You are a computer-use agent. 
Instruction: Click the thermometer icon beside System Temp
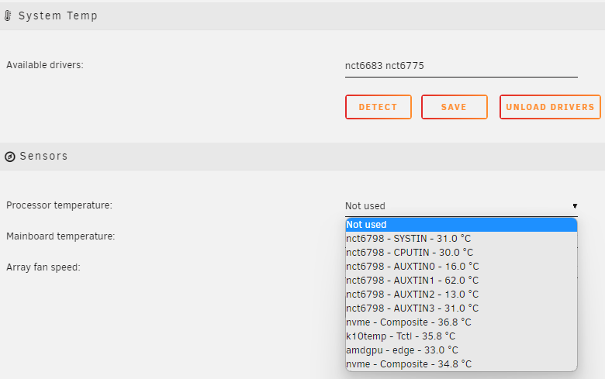point(8,16)
